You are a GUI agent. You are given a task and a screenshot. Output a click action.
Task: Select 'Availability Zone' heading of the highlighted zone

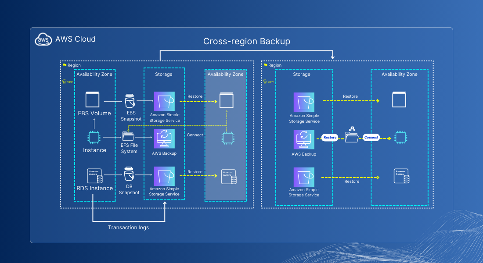coord(226,74)
